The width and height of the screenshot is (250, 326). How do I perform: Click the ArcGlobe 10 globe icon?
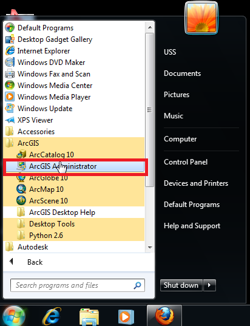point(21,178)
